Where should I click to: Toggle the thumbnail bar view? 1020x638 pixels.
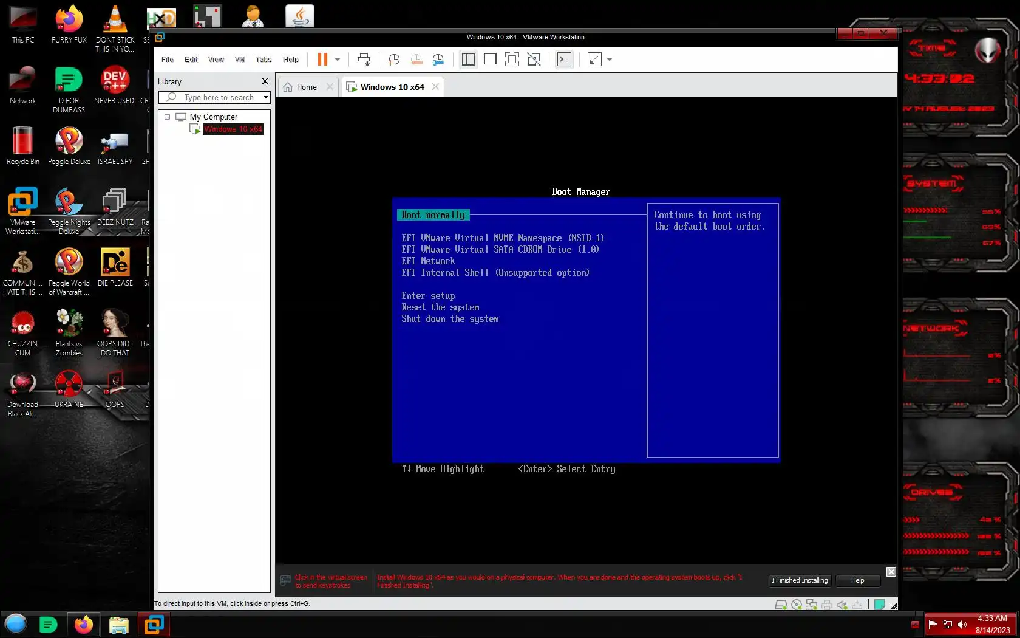click(x=490, y=60)
